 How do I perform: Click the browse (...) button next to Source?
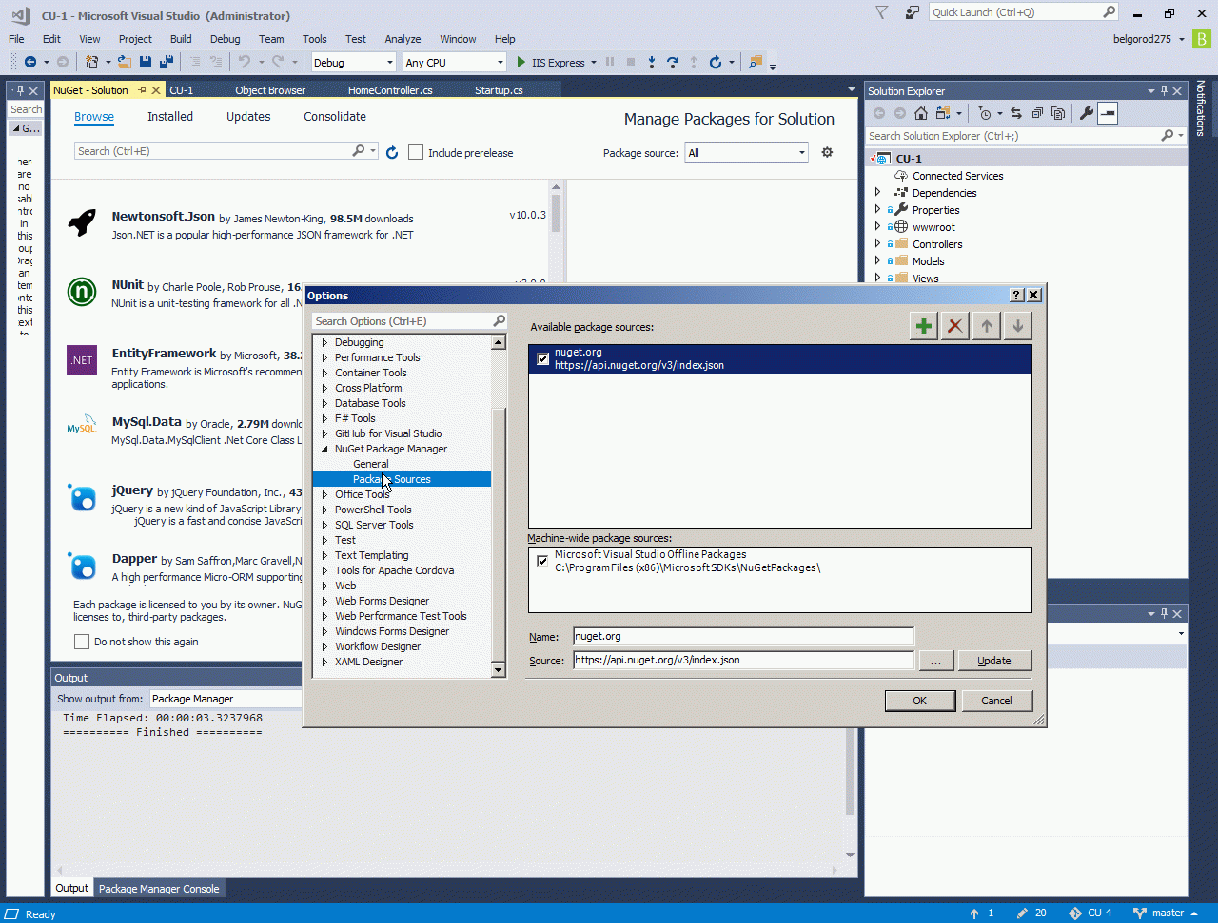tap(936, 661)
